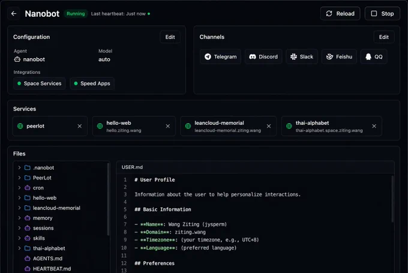
Task: Click the 'Last heartbeat: Just now' text
Action: pyautogui.click(x=118, y=14)
